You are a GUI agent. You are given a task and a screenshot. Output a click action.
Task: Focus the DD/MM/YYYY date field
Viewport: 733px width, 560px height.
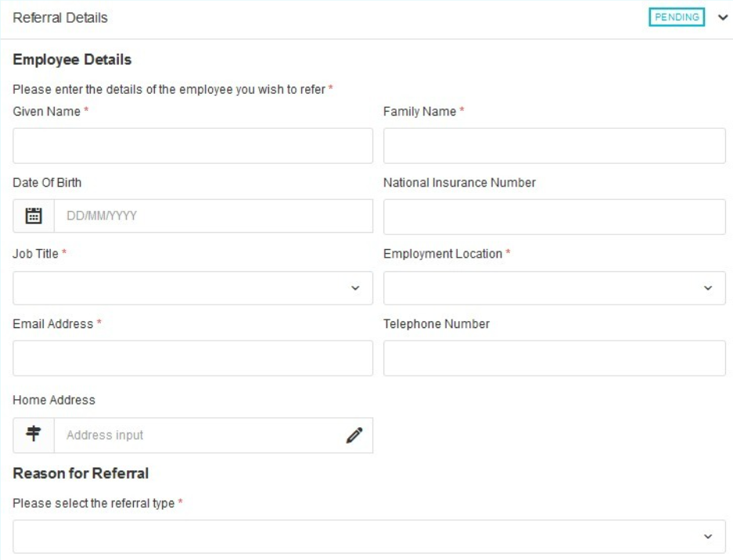(214, 216)
